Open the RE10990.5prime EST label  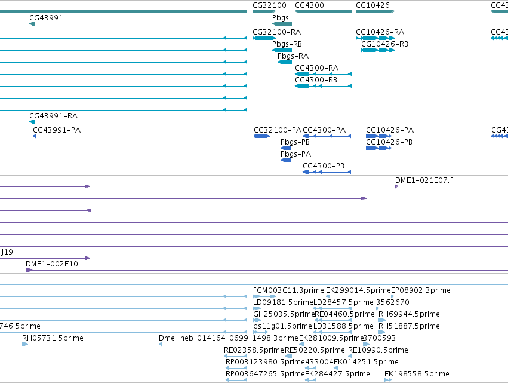(378, 350)
